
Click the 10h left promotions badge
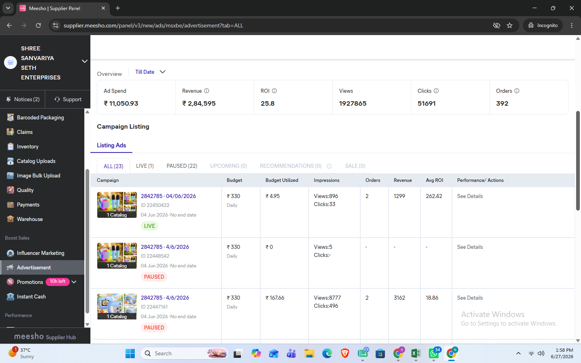[58, 282]
